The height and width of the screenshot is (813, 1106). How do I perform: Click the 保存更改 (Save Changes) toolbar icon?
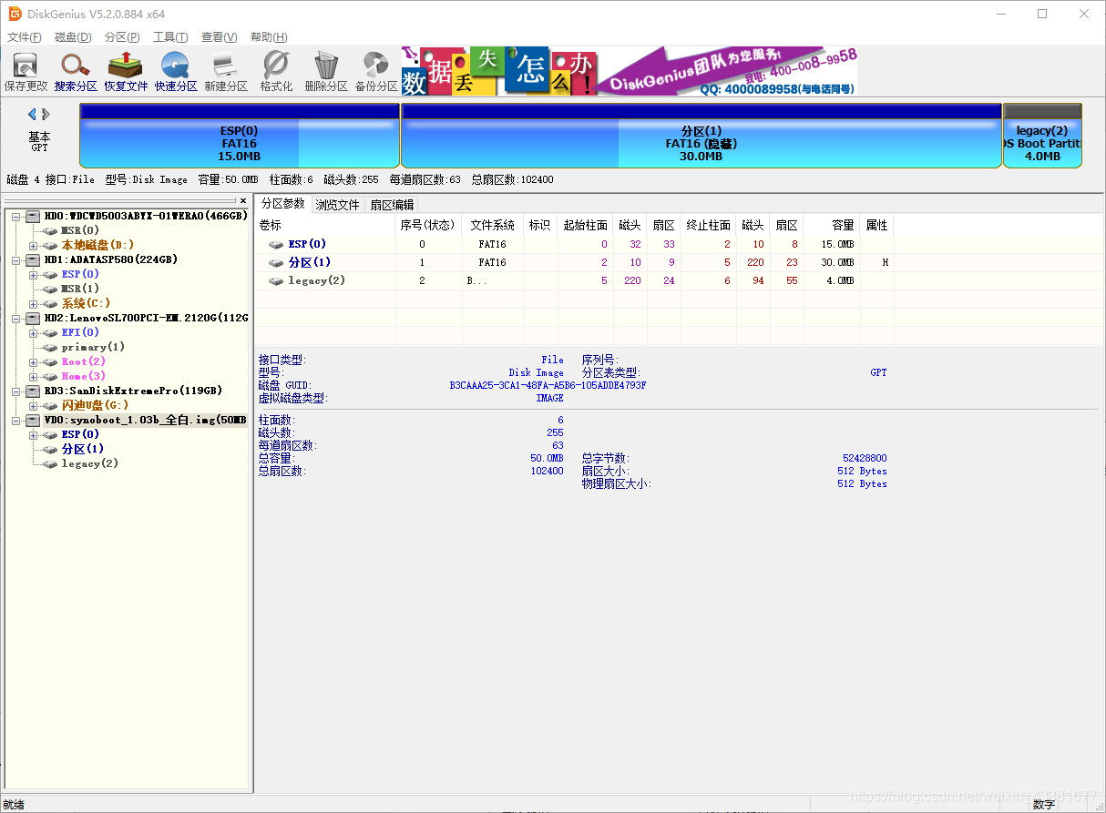26,71
